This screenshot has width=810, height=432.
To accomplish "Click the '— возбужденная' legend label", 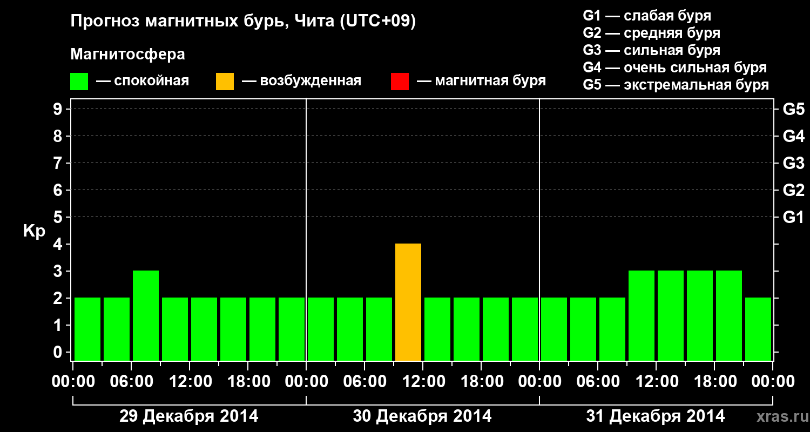I will tap(301, 81).
